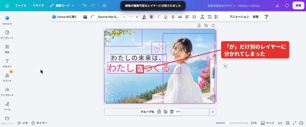Toggle bulleted list

pyautogui.click(x=194, y=17)
